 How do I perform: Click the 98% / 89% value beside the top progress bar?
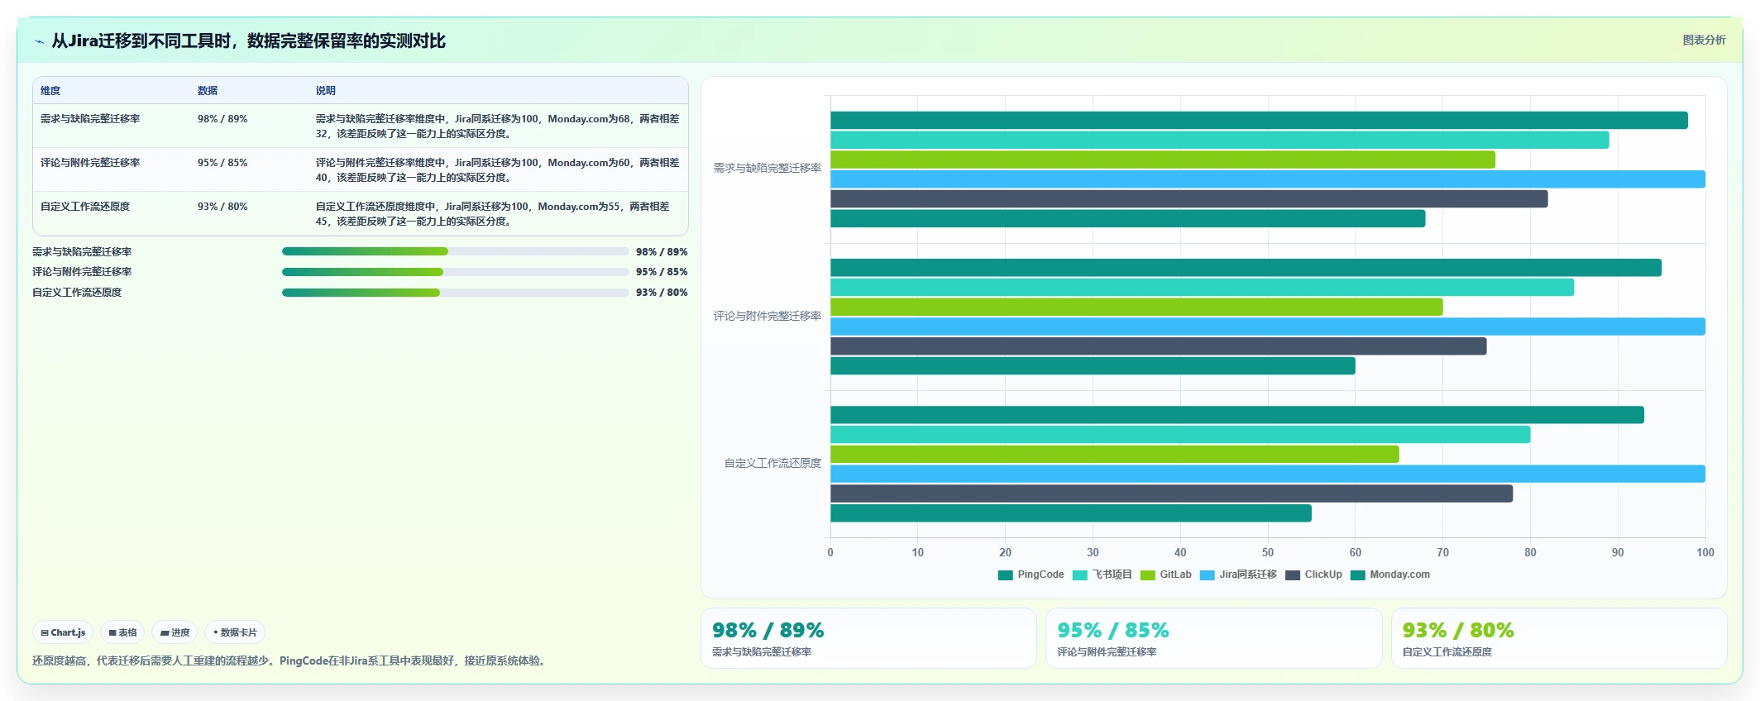tap(662, 252)
